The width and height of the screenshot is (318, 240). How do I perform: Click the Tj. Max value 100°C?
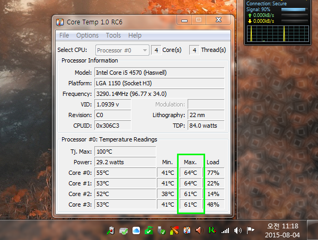click(125, 152)
